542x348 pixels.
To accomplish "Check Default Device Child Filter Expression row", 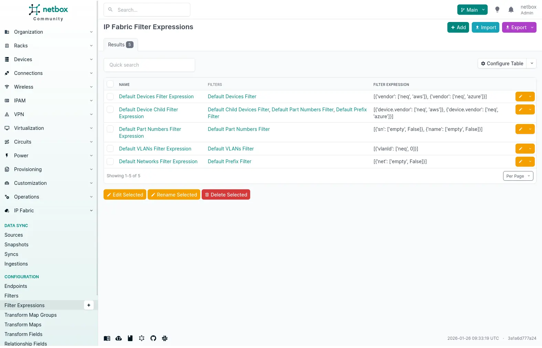I will [x=110, y=110].
